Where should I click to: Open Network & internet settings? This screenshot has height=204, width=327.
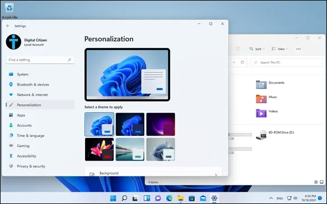pyautogui.click(x=40, y=95)
